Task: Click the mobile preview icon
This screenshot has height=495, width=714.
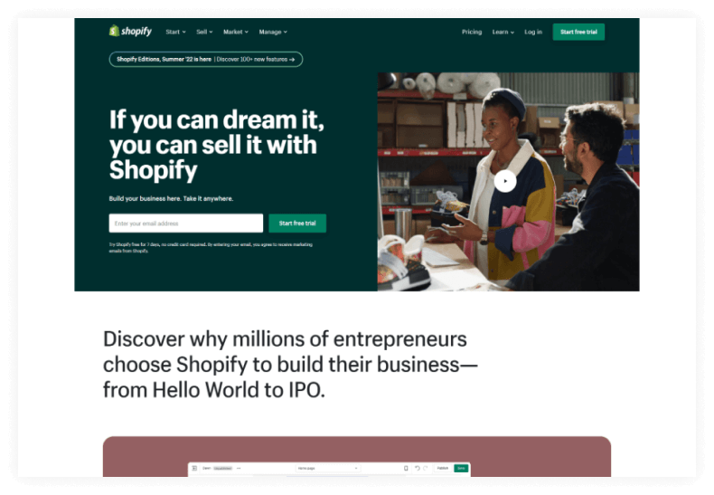Action: tap(406, 468)
